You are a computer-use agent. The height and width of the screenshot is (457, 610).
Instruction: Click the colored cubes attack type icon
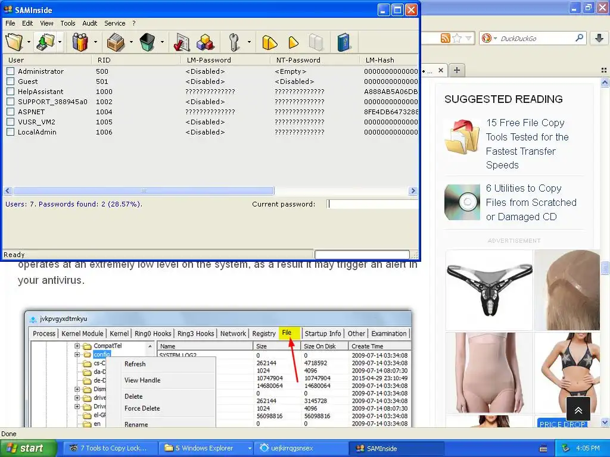click(x=205, y=42)
